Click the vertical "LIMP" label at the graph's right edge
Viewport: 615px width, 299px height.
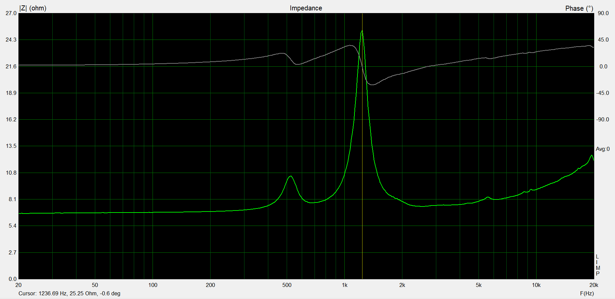598,265
